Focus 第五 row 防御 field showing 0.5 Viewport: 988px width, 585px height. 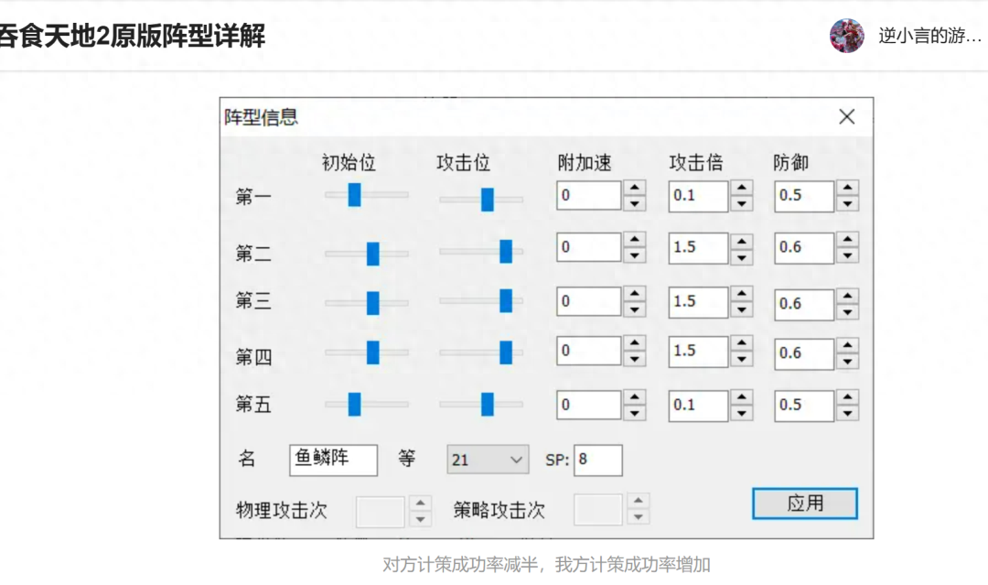click(x=805, y=405)
